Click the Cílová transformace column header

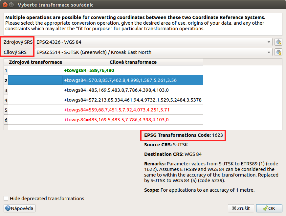[133, 62]
